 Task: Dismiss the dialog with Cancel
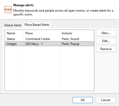106,100
